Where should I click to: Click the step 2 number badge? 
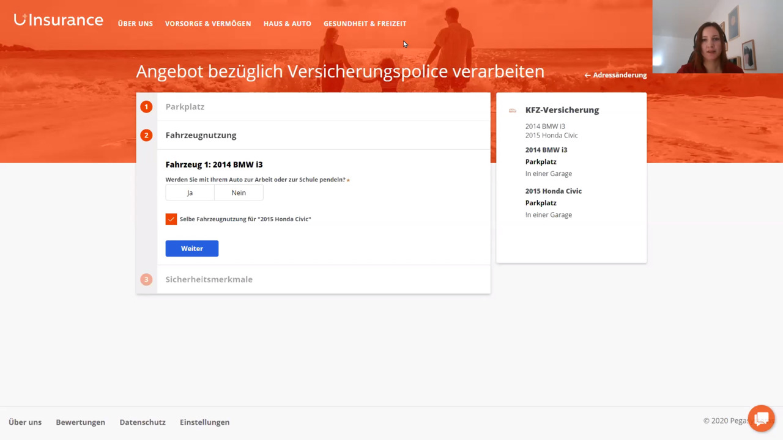tap(146, 135)
